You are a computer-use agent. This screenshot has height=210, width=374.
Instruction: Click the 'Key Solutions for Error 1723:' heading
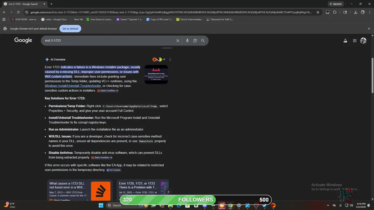65,98
